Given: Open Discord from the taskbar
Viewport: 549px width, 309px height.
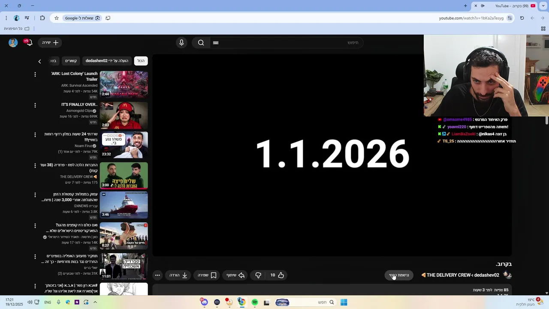Looking at the screenshot, I should [204, 302].
